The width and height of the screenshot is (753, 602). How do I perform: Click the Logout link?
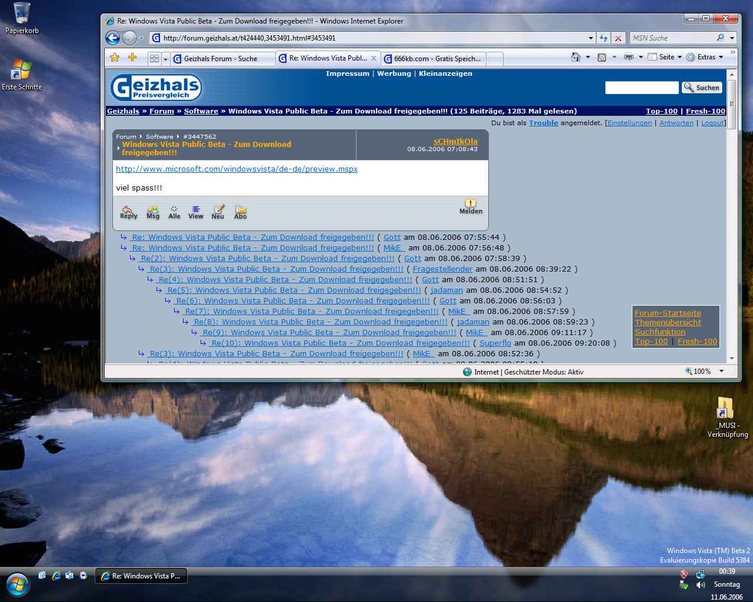tap(712, 123)
